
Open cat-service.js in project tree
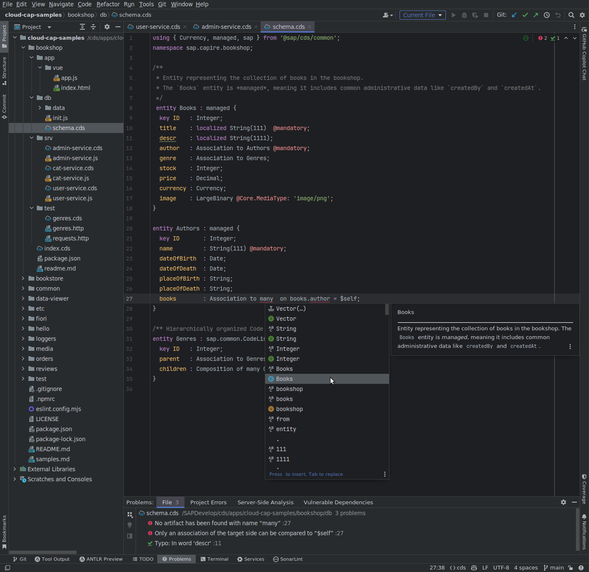[x=71, y=178]
